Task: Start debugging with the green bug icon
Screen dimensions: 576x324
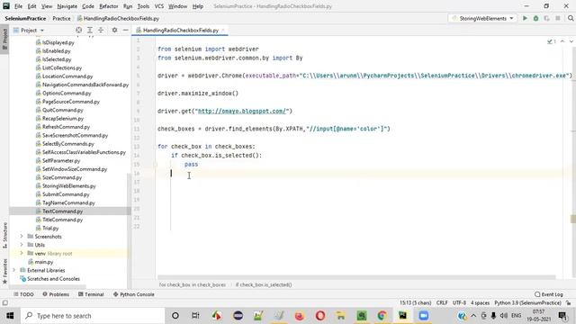Action: pyautogui.click(x=536, y=18)
